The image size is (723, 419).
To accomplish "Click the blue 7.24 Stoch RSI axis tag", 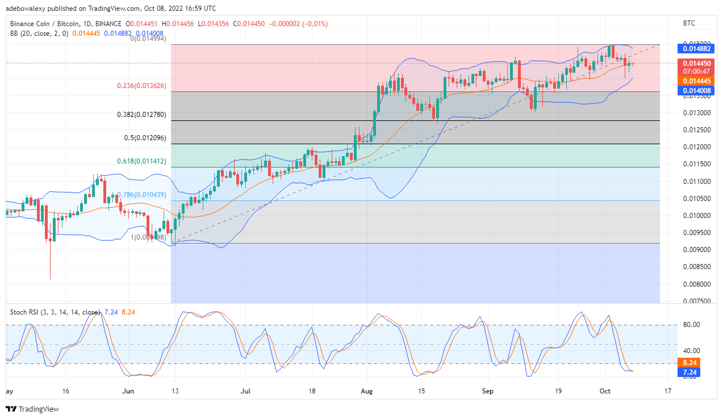I will click(689, 372).
